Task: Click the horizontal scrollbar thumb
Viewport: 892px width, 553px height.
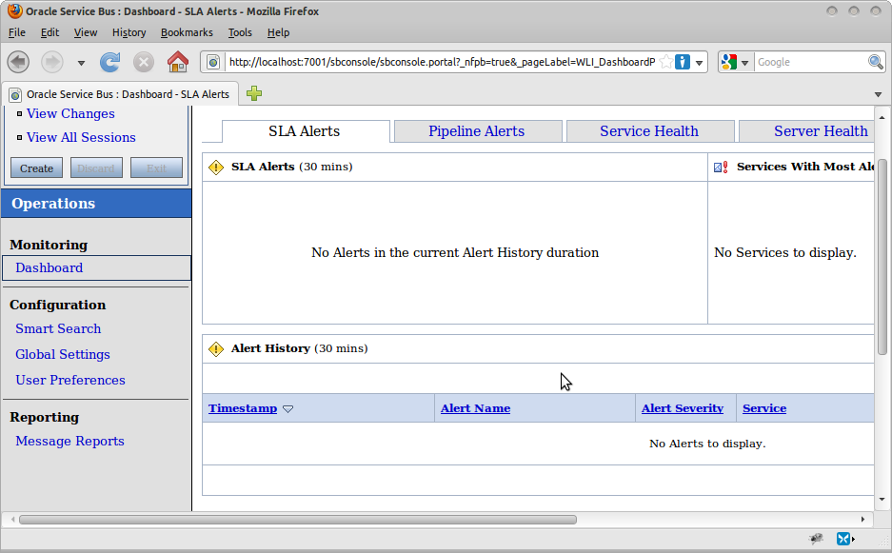Action: coord(298,520)
